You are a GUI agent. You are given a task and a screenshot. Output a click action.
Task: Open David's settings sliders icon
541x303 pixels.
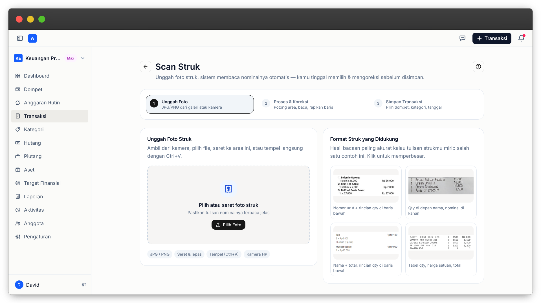(x=84, y=285)
